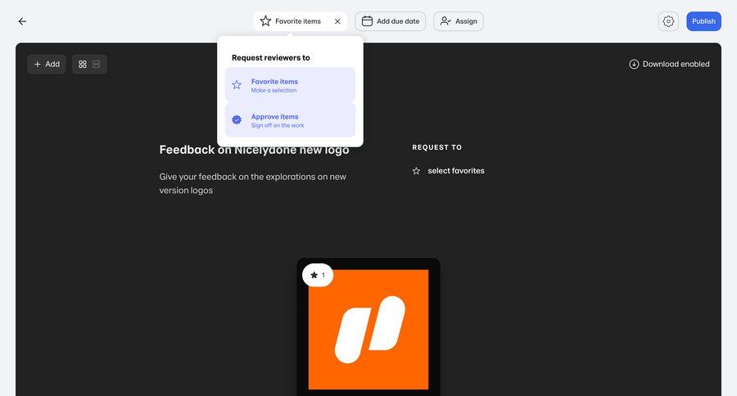Go back using the left arrow

pos(22,21)
